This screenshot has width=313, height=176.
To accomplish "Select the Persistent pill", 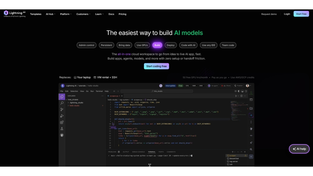I will (106, 45).
